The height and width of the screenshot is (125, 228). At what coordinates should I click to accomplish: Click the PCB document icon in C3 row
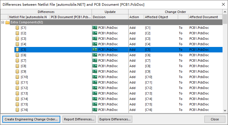click(x=95, y=39)
